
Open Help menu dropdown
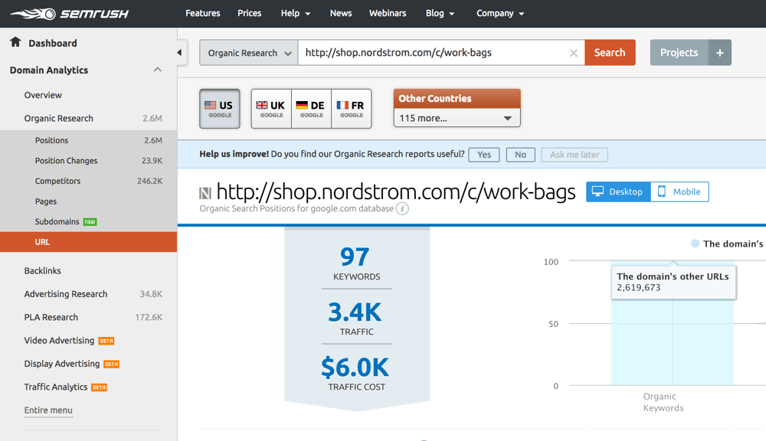coord(295,13)
